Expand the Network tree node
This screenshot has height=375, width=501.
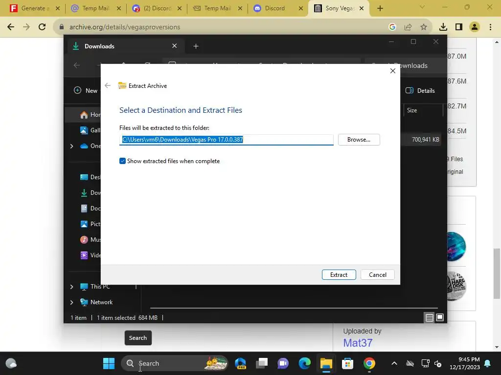[71, 302]
